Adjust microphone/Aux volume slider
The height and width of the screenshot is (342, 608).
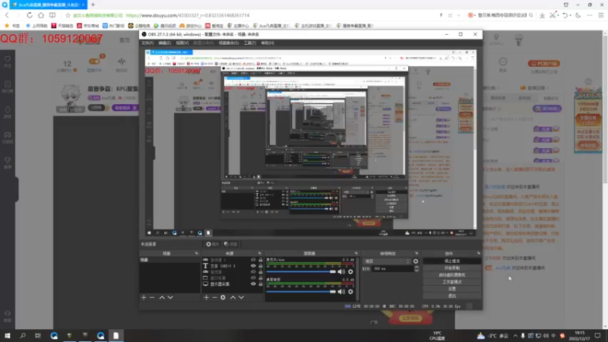[301, 272]
